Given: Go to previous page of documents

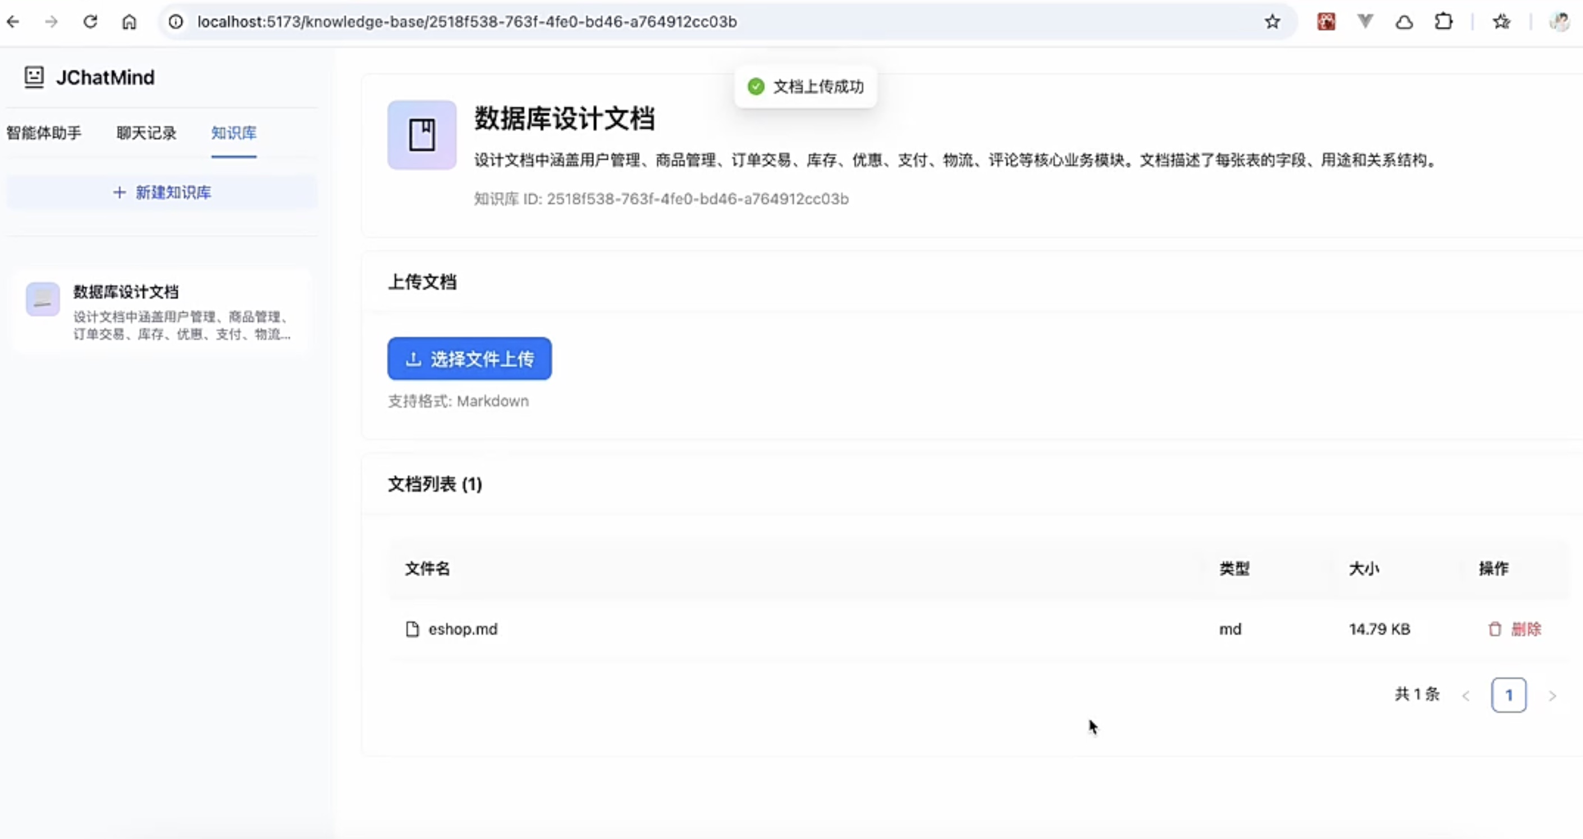Looking at the screenshot, I should point(1466,695).
